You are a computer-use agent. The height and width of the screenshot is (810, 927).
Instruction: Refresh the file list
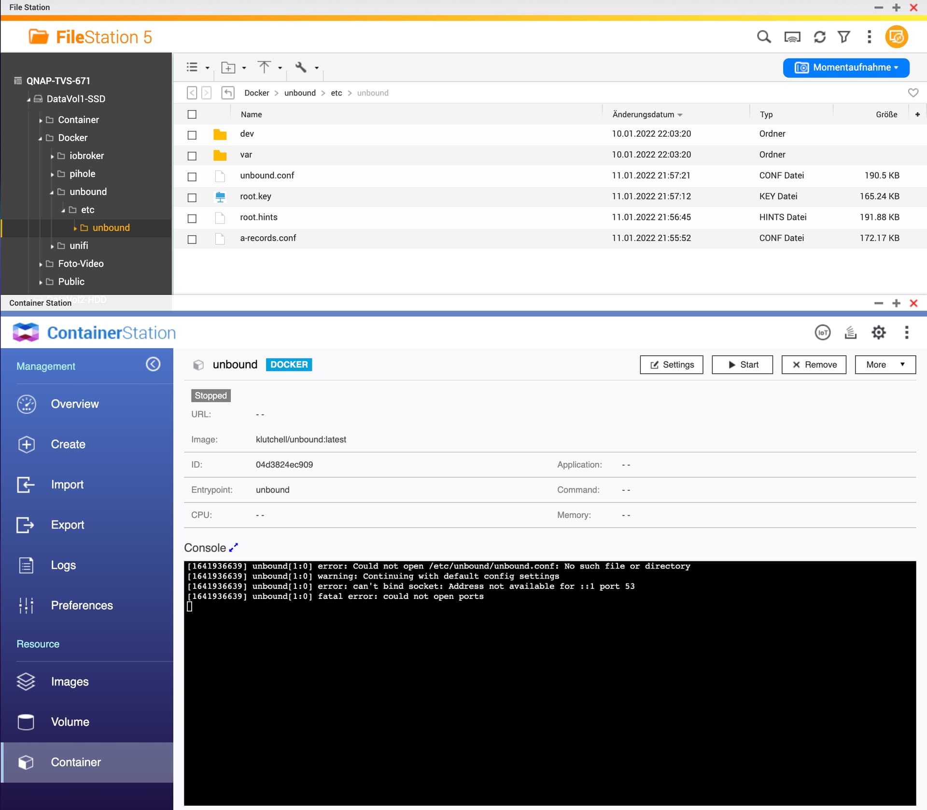[x=819, y=37]
